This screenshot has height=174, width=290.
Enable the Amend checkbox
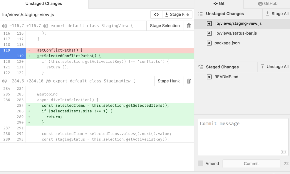pyautogui.click(x=200, y=163)
